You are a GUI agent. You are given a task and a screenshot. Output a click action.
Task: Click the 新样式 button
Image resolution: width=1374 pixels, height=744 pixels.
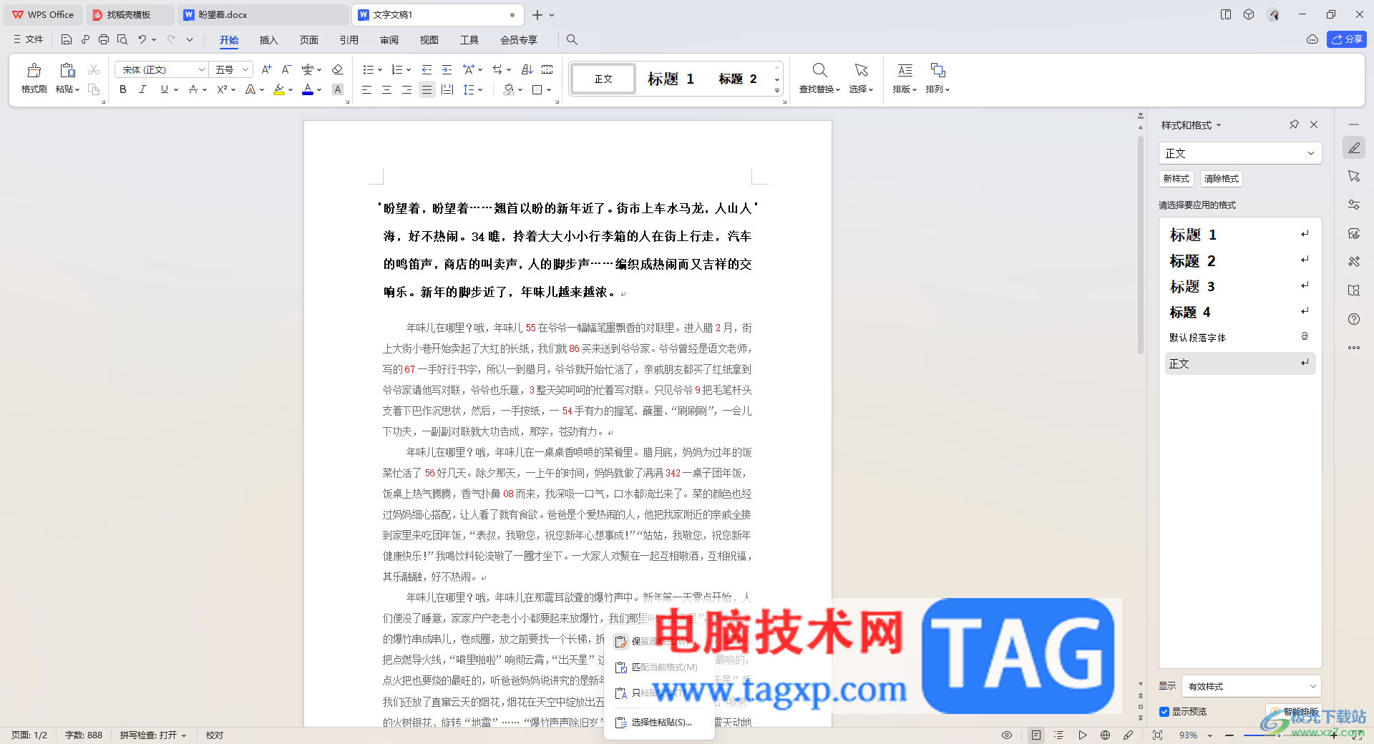point(1176,179)
